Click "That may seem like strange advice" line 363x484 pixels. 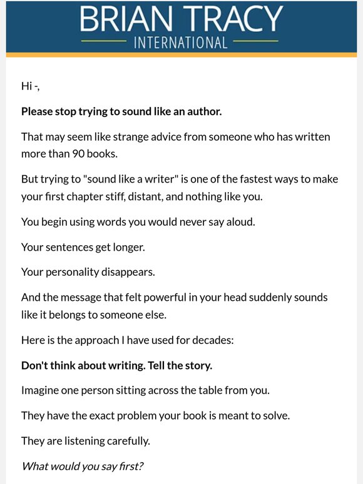(175, 137)
